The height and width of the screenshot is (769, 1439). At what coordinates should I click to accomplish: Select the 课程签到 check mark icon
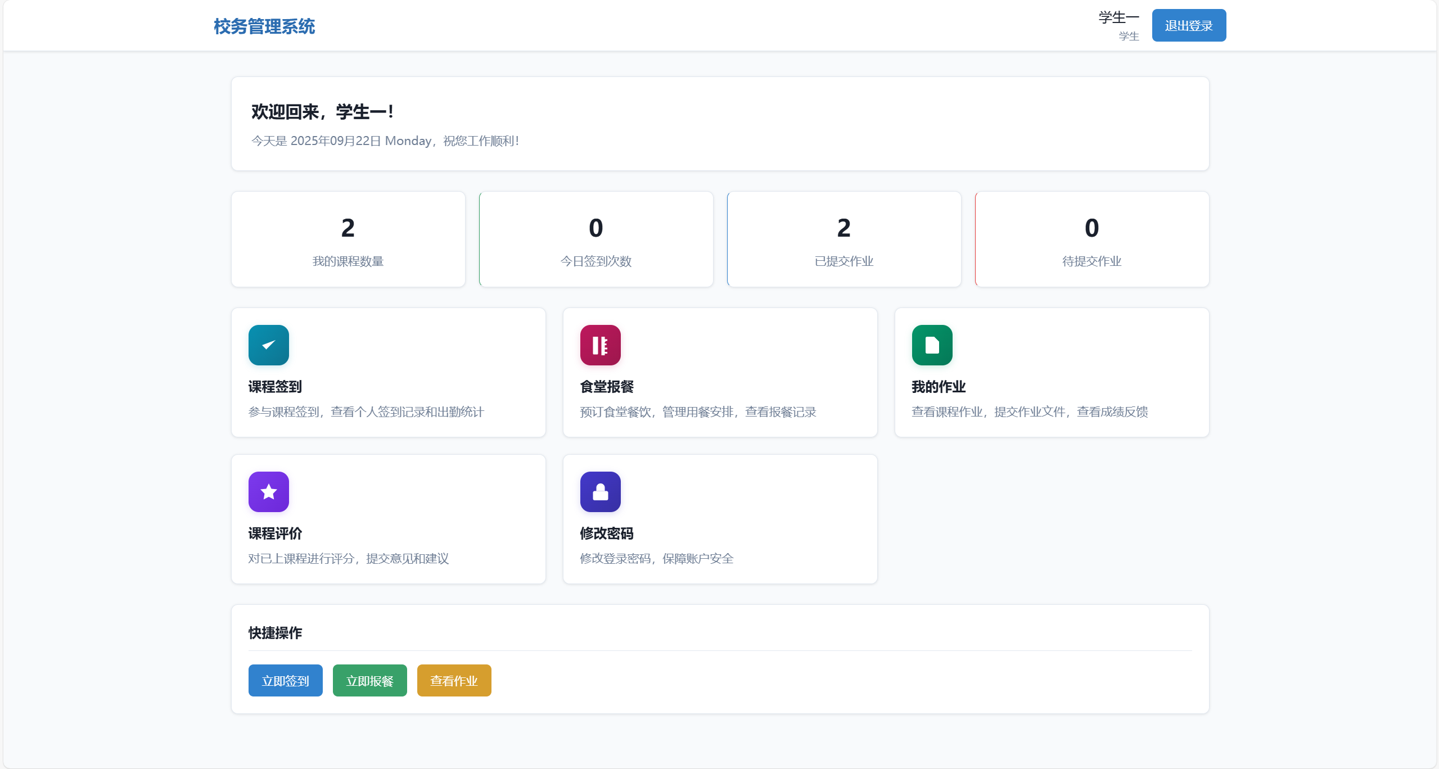coord(268,345)
